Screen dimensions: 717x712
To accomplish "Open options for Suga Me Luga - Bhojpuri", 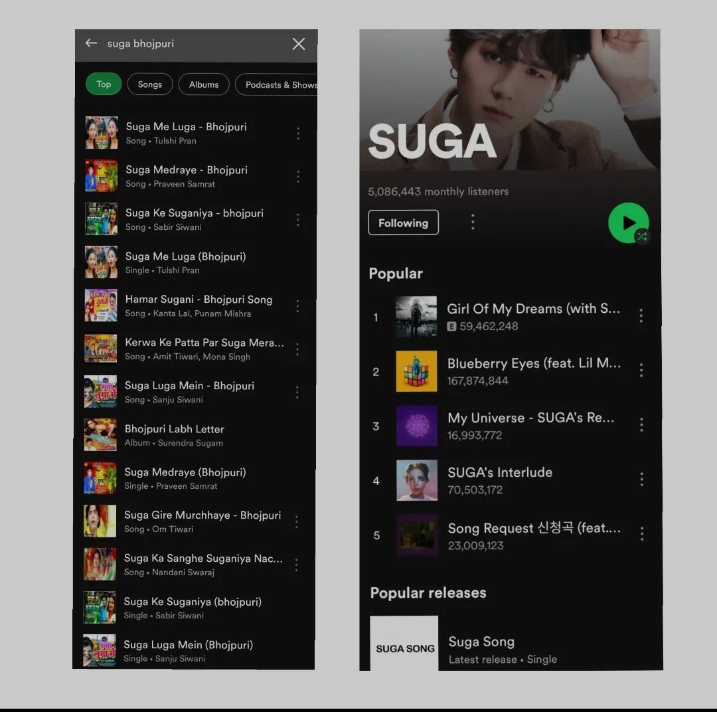I will point(298,133).
